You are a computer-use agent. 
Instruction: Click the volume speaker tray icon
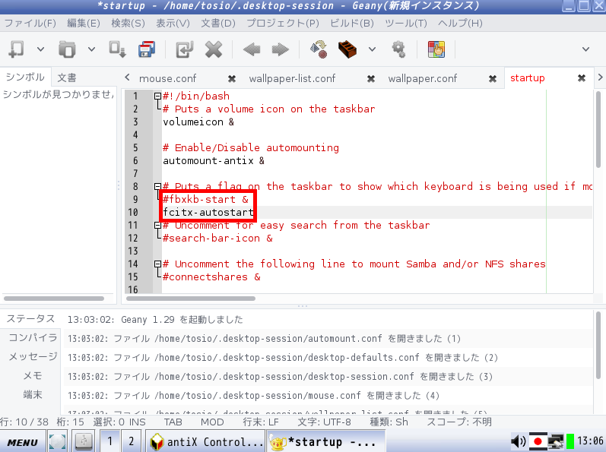tap(519, 441)
